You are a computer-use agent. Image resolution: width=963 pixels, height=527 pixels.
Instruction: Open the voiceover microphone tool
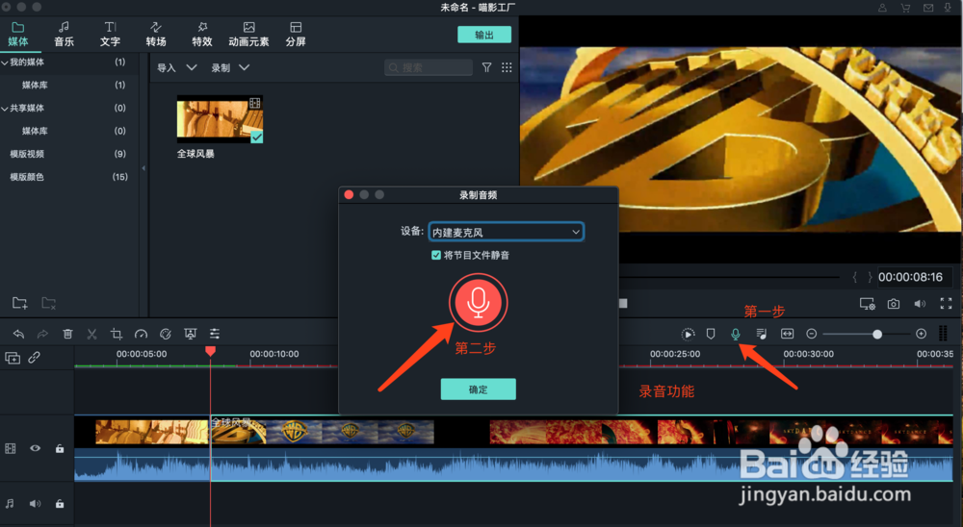(735, 334)
